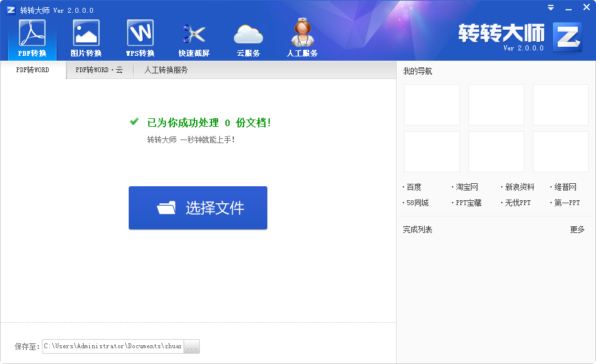Screen dimensions: 596x364
Task: Click the save path input field
Action: 112,346
